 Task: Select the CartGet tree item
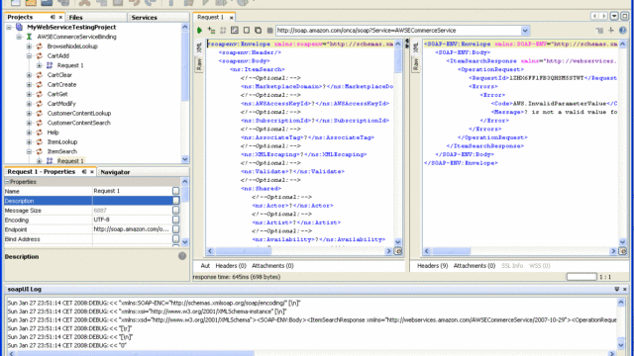coord(57,94)
